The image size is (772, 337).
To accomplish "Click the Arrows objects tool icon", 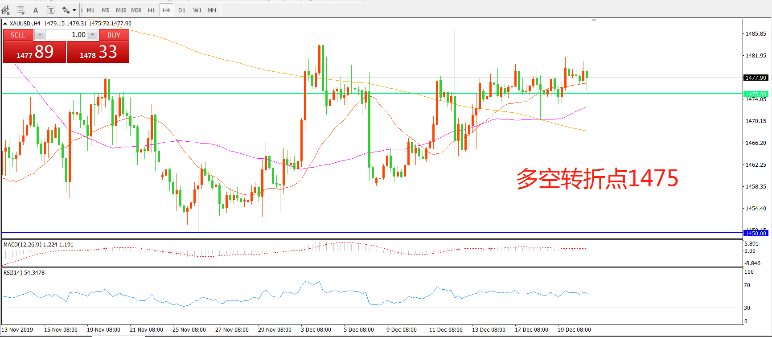I will pyautogui.click(x=66, y=10).
